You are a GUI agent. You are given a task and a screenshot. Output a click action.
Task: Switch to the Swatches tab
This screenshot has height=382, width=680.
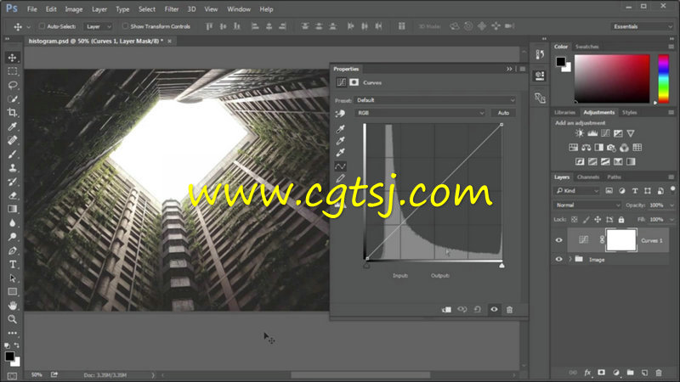click(x=586, y=47)
